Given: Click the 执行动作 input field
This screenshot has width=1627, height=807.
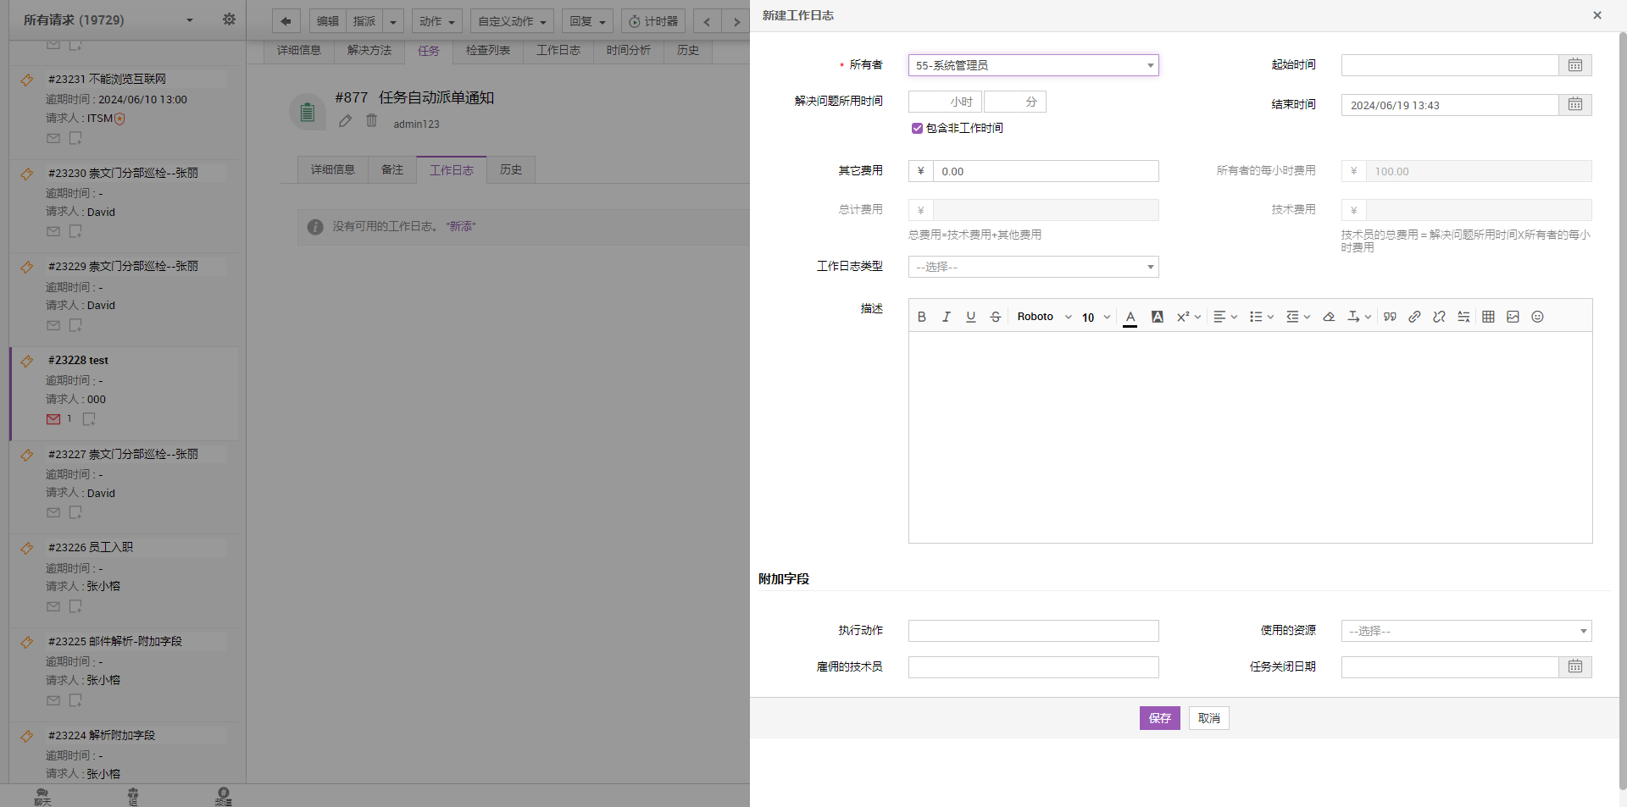Looking at the screenshot, I should (1033, 631).
